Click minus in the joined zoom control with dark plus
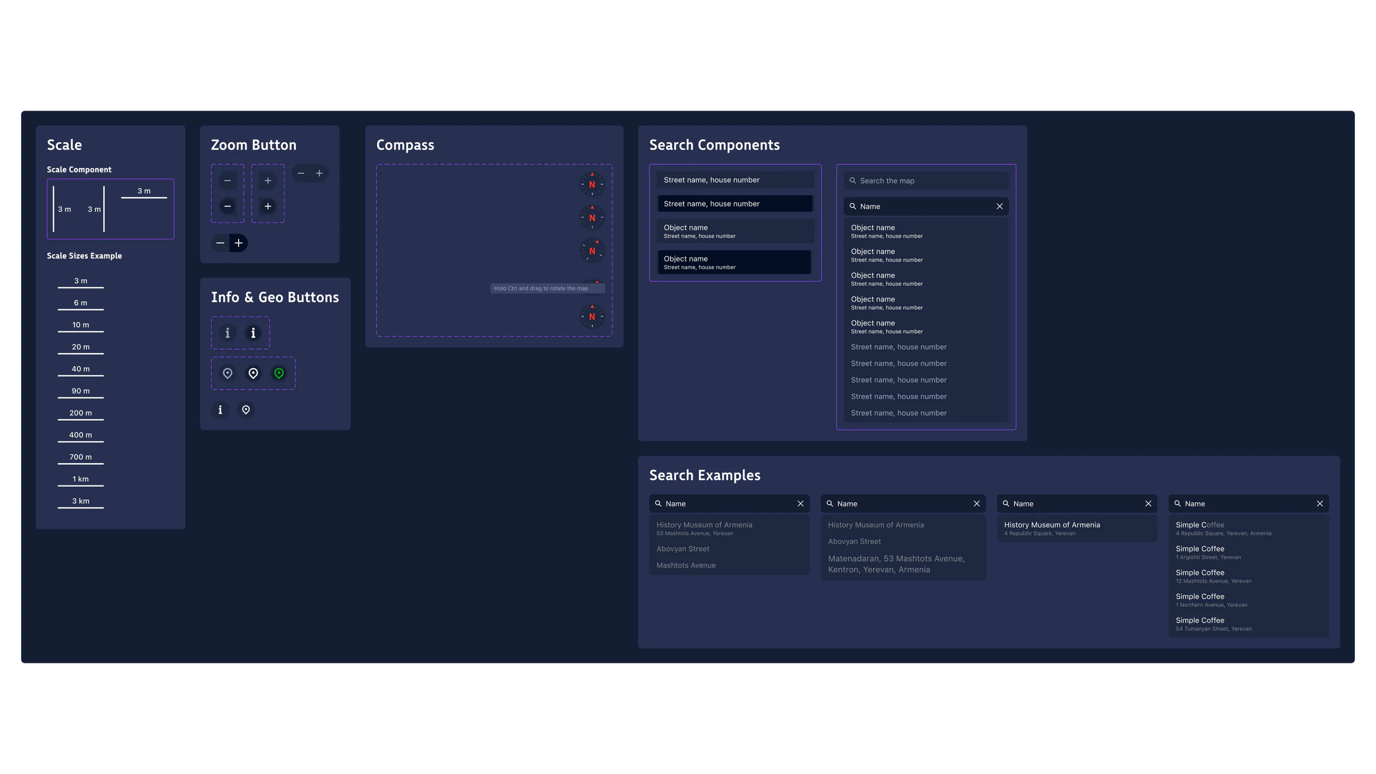Viewport: 1376px width, 774px height. [220, 243]
